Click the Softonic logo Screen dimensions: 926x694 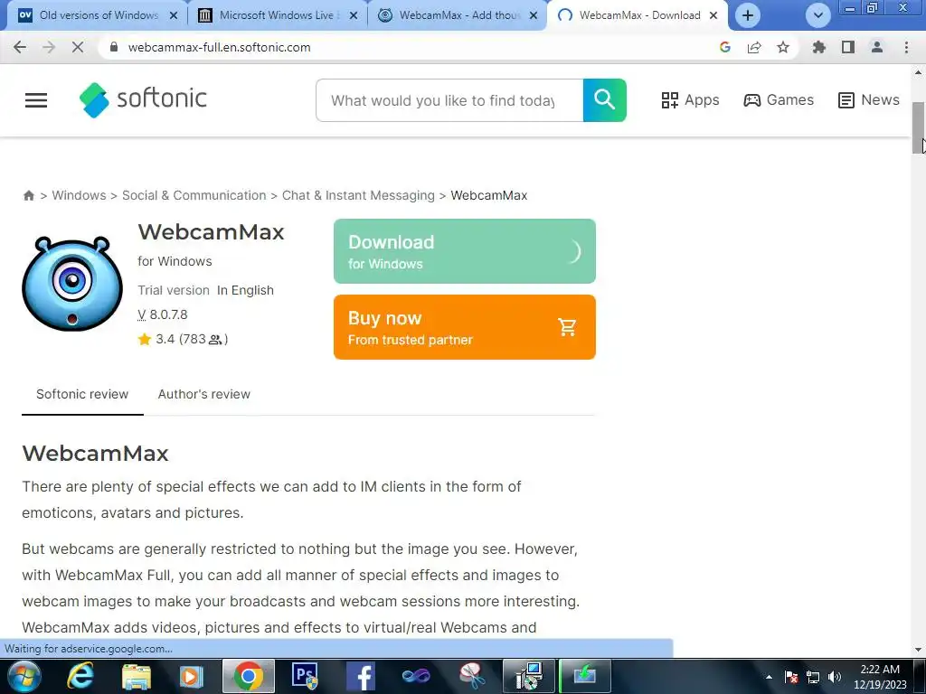click(143, 99)
